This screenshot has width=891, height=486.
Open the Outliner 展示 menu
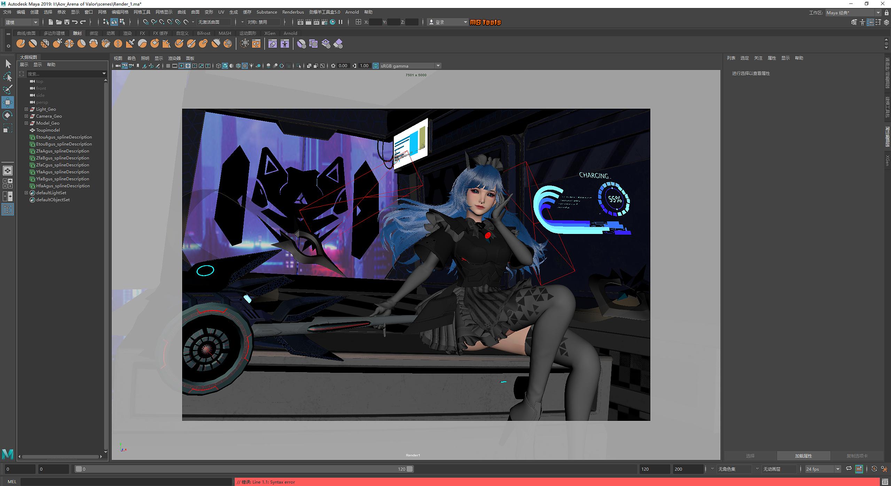click(24, 64)
